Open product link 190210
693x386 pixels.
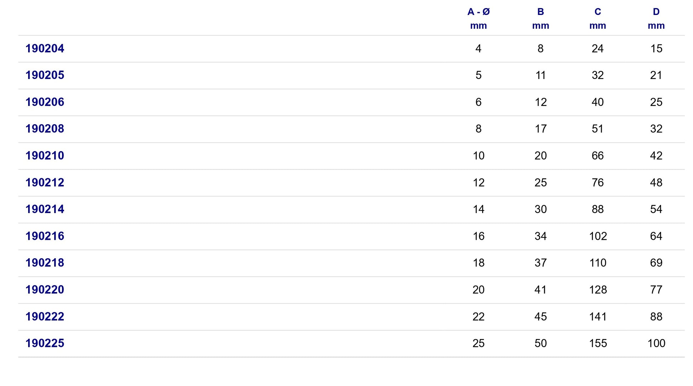tap(45, 155)
